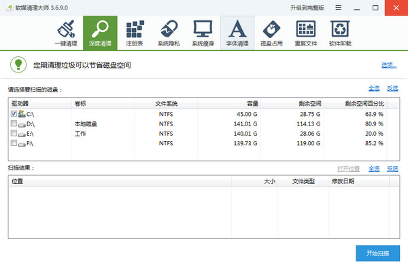Screen dimensions: 408x268
Task: Click the 45.00 G capacity value
Action: (x=247, y=114)
